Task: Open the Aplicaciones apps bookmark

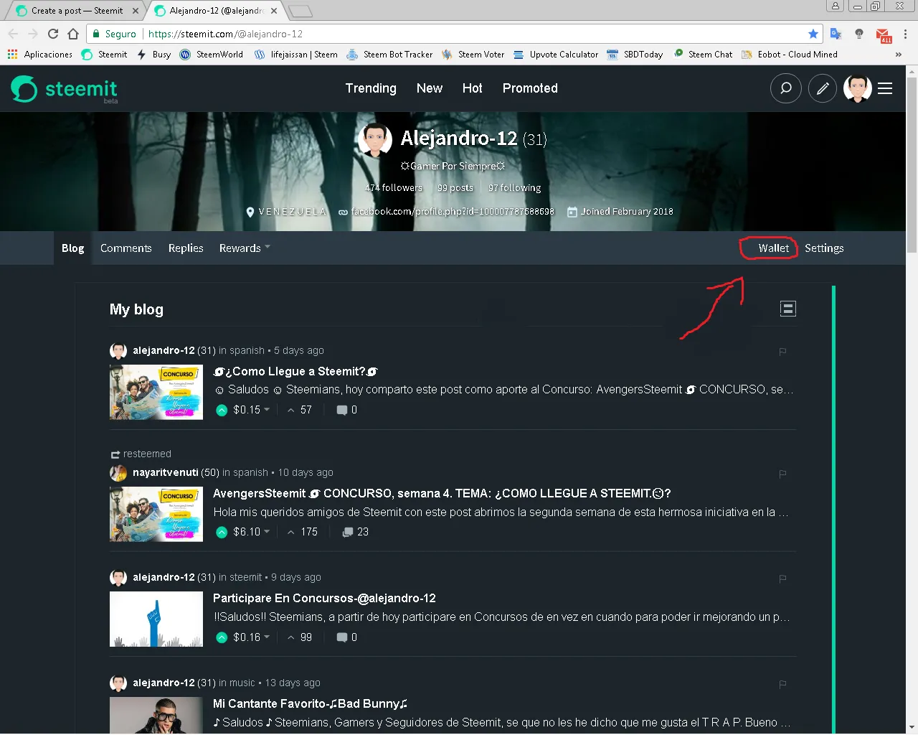Action: tap(40, 55)
